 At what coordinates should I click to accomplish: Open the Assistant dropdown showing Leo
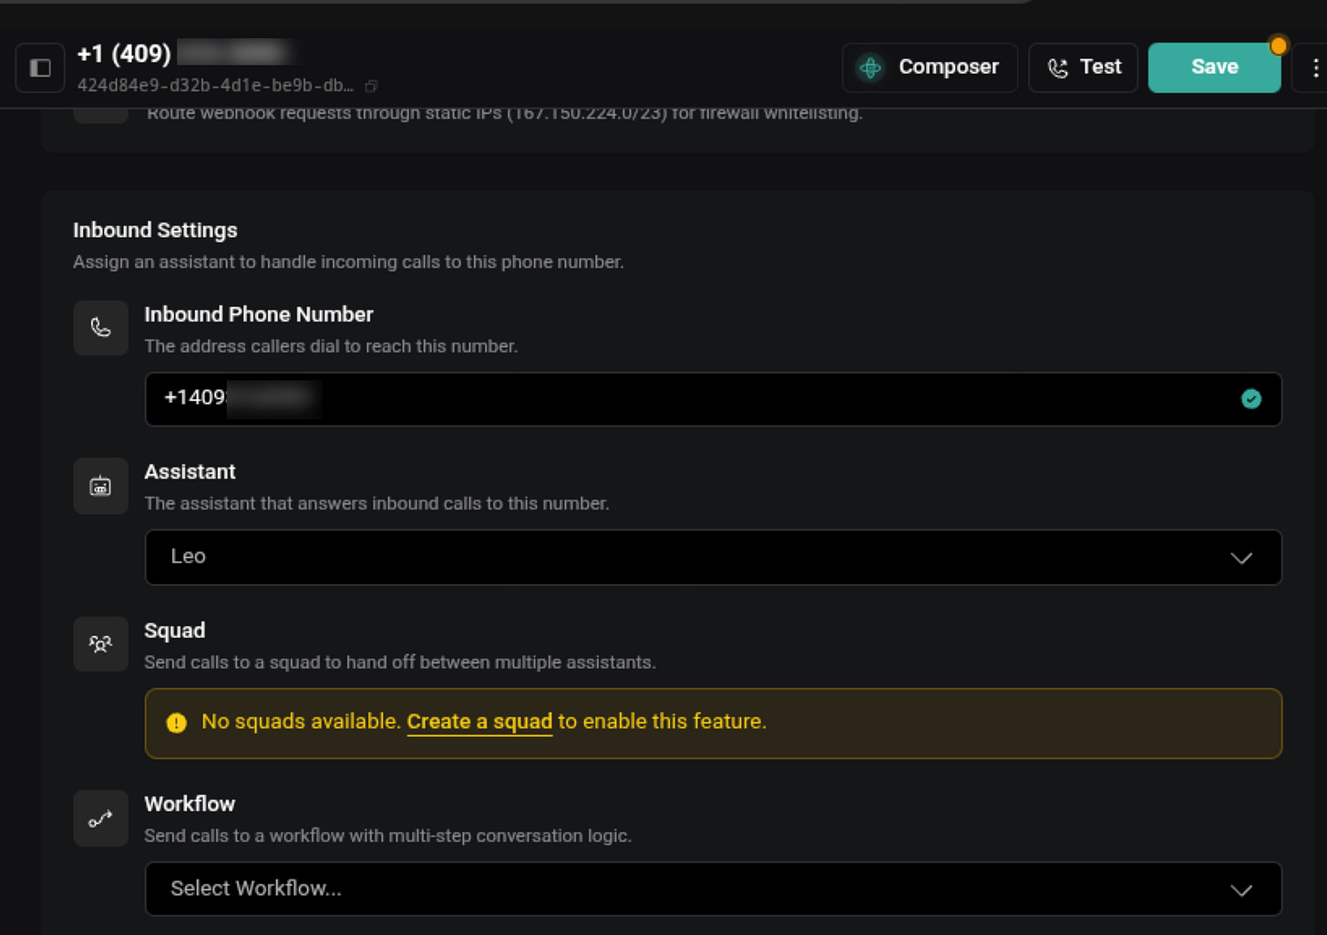pyautogui.click(x=713, y=557)
